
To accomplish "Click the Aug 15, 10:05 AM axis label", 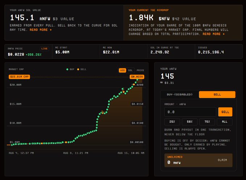I will point(131,153).
